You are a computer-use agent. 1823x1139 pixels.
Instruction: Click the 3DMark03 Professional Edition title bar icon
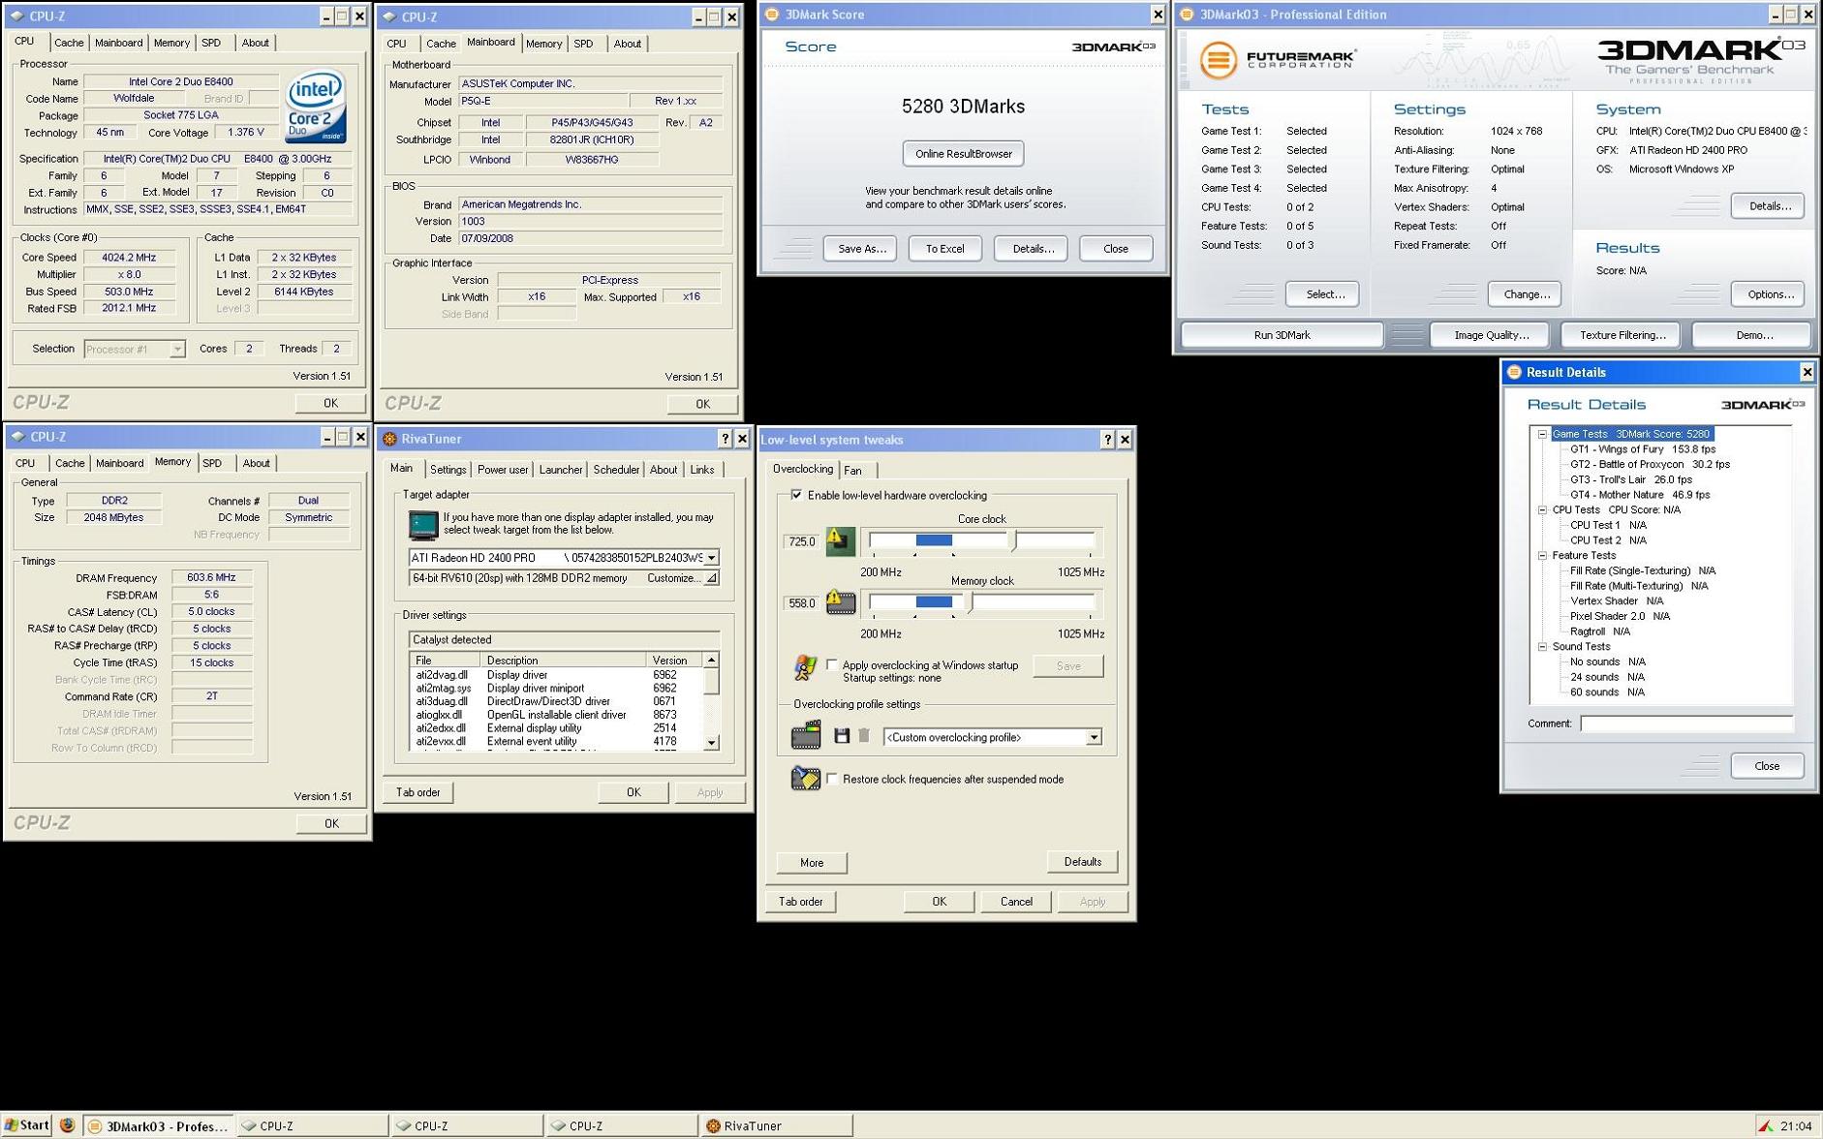1187,15
